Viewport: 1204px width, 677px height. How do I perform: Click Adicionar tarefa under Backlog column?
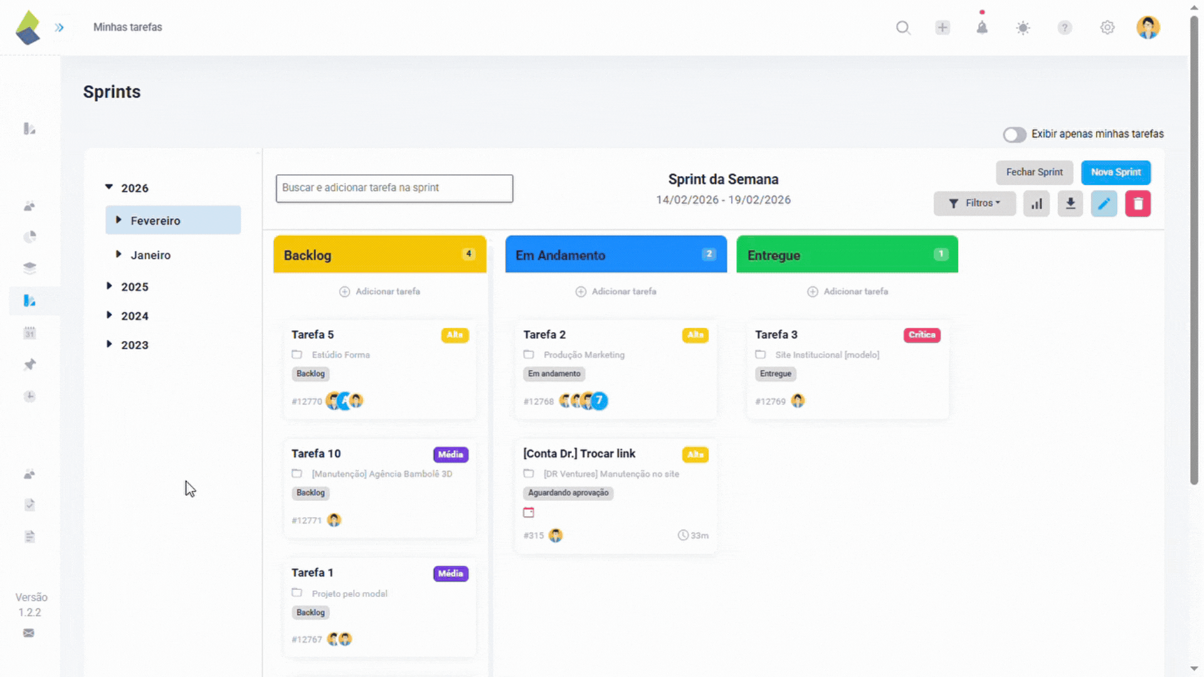(x=380, y=291)
